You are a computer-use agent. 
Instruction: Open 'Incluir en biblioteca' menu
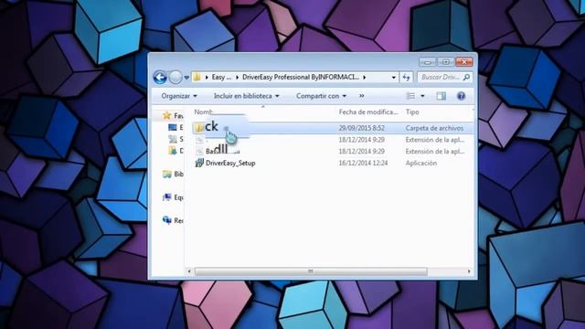pos(246,96)
